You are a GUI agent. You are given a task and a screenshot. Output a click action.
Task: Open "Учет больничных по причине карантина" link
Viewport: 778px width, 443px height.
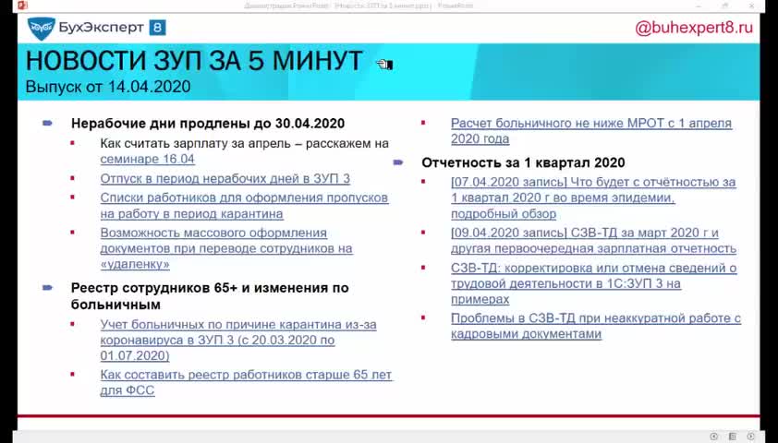point(237,325)
